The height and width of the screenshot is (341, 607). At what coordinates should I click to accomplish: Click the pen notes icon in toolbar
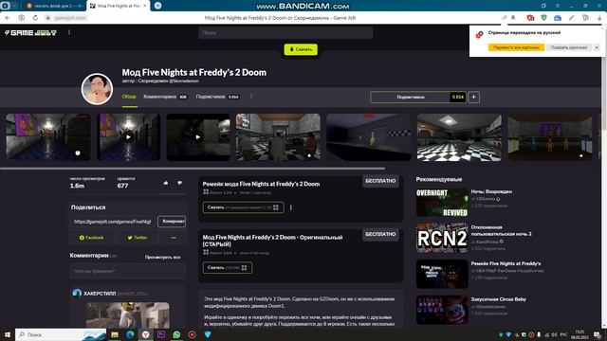[571, 18]
